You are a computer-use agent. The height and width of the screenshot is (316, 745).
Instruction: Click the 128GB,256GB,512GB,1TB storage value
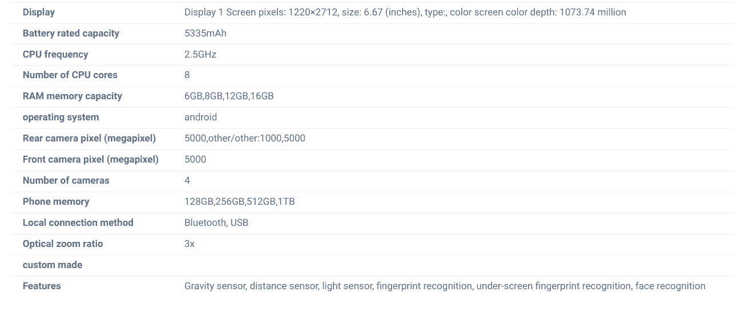click(239, 201)
